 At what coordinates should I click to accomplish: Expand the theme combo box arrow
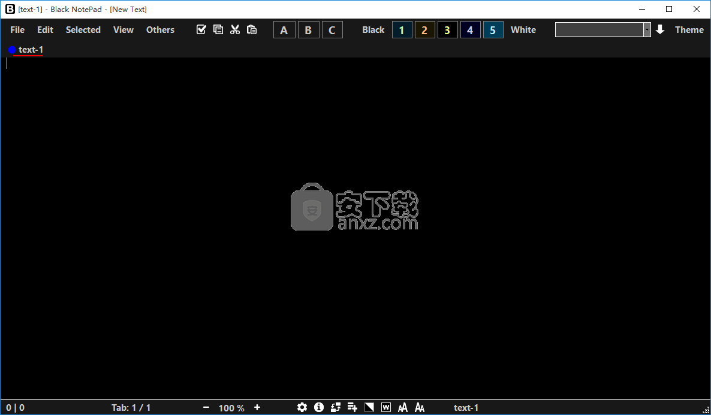pyautogui.click(x=647, y=30)
